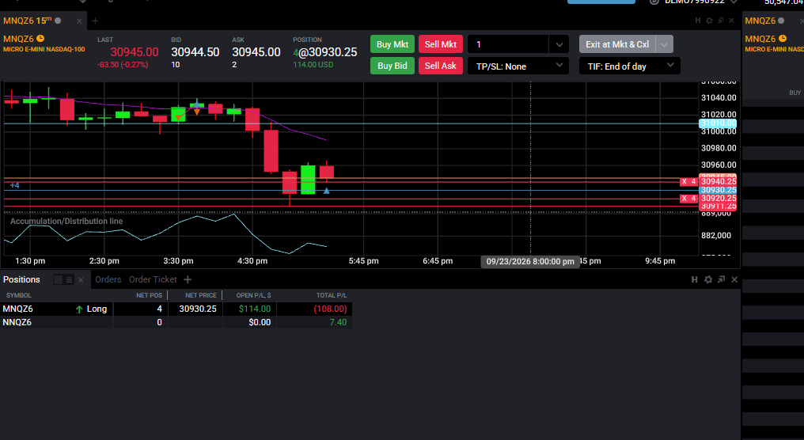This screenshot has width=804, height=440.
Task: Pop out the chart panel window
Action: tap(720, 21)
